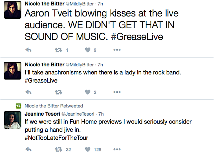This screenshot has width=214, height=156.
Task: Like Jeanine Tesori's hand jive tweet
Action: click(88, 149)
